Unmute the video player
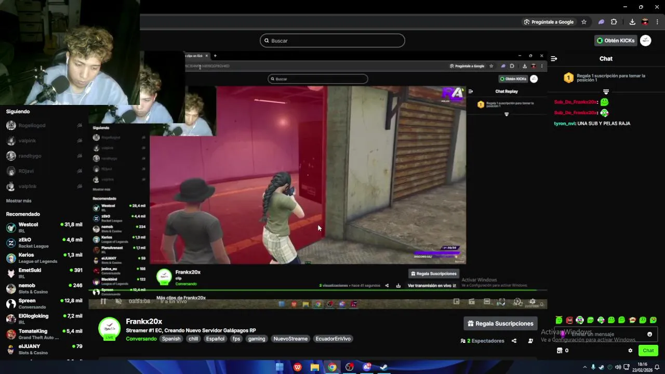This screenshot has height=374, width=665. 118,301
